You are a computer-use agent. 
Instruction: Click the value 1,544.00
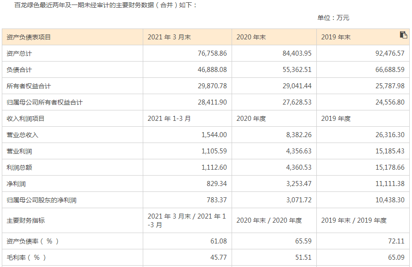pos(214,134)
